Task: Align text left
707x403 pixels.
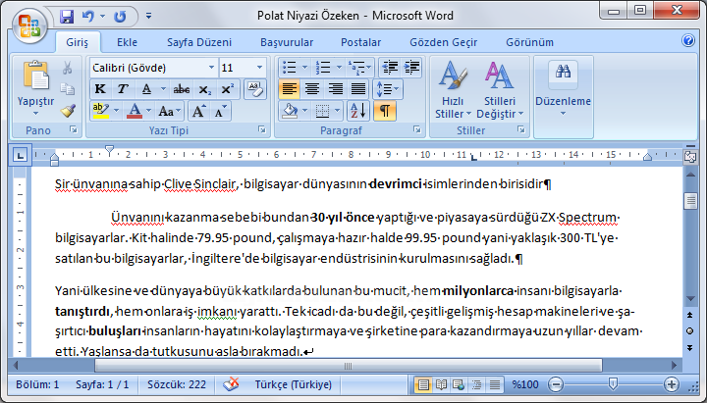Action: point(289,89)
